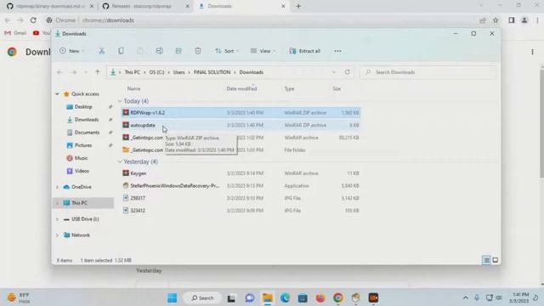Open the See more three-dots menu
Image resolution: width=544 pixels, height=306 pixels.
click(337, 51)
